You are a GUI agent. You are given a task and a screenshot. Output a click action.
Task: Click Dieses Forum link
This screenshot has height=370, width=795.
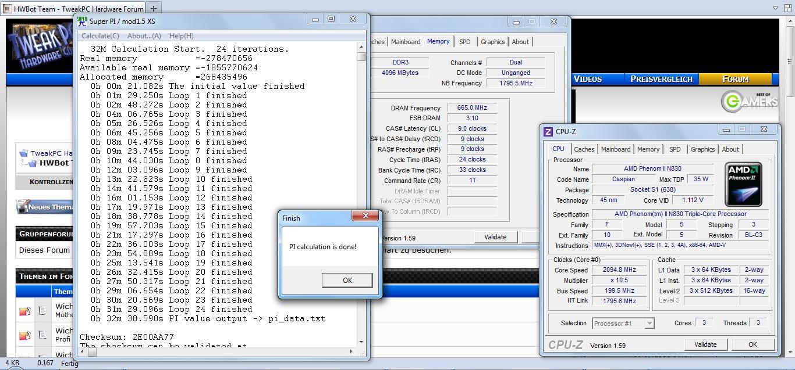coord(44,250)
